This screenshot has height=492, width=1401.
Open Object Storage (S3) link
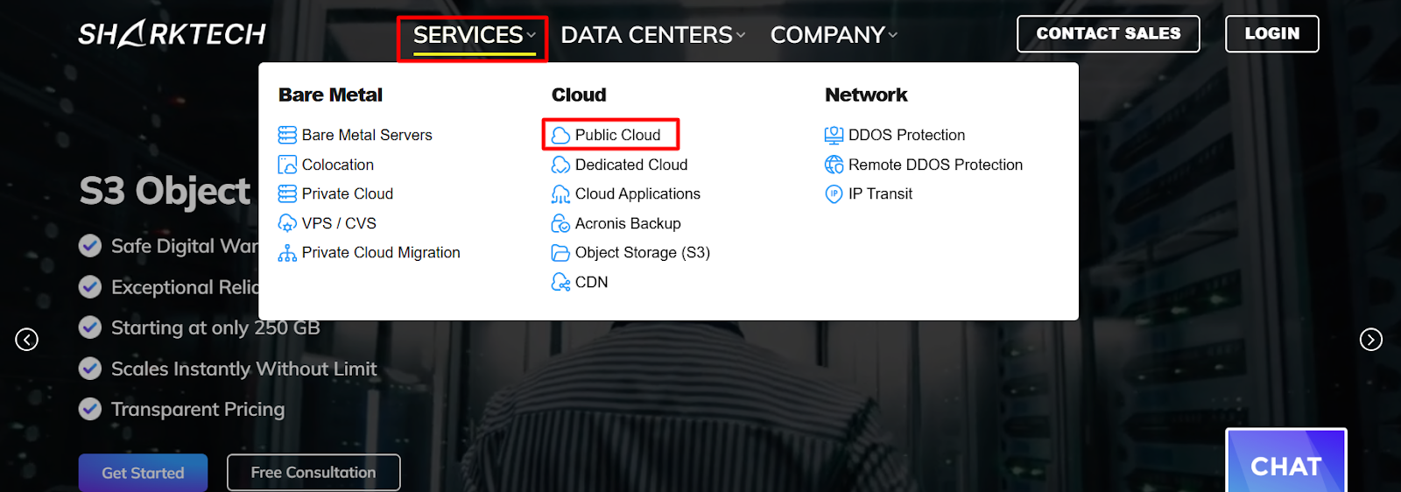(x=643, y=252)
